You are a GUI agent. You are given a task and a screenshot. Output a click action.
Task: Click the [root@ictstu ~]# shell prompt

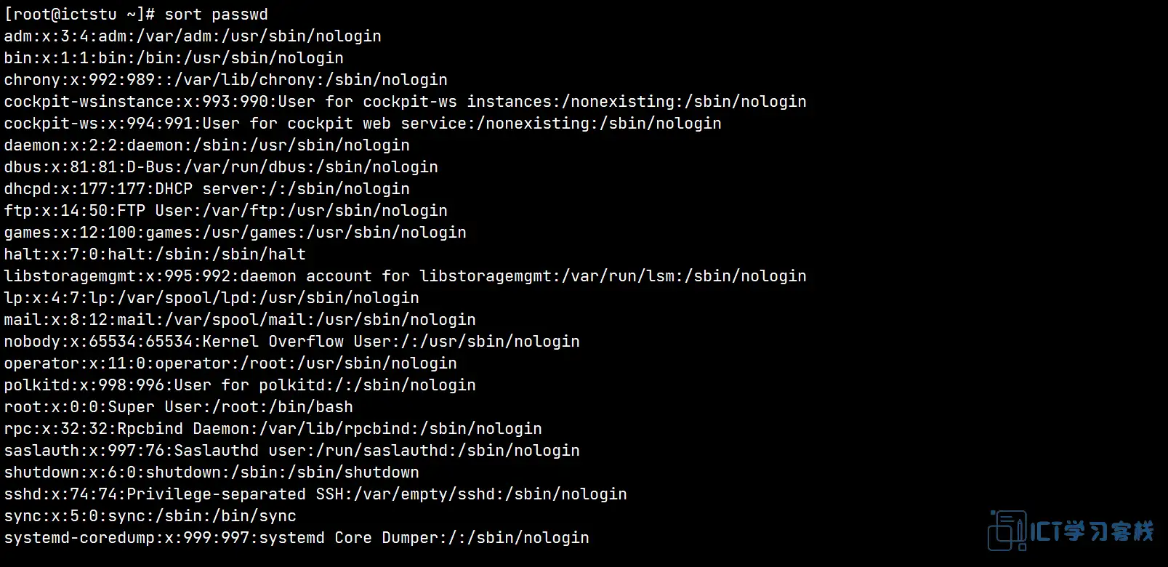pos(80,15)
